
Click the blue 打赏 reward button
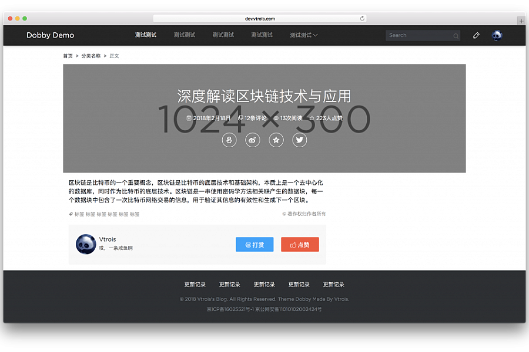pyautogui.click(x=255, y=245)
